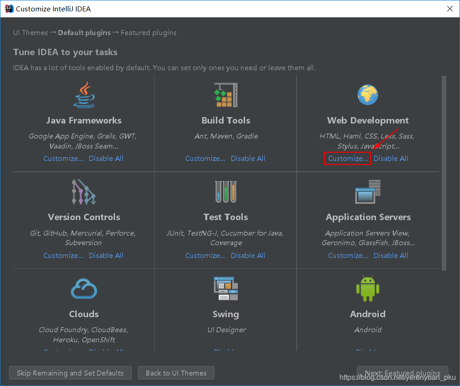Open Customize for Web Development
Image resolution: width=460 pixels, height=386 pixels.
348,159
